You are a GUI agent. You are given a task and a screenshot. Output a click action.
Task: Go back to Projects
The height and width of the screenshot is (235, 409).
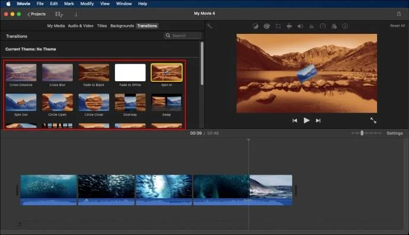[x=36, y=14]
